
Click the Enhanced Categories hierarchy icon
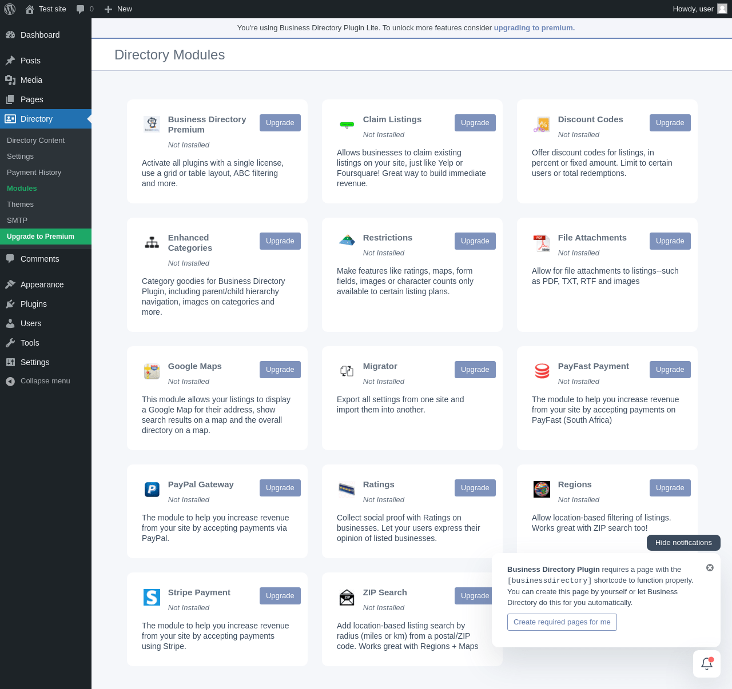click(152, 242)
